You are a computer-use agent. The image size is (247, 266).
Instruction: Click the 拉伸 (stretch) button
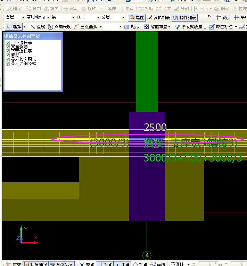click(239, 8)
